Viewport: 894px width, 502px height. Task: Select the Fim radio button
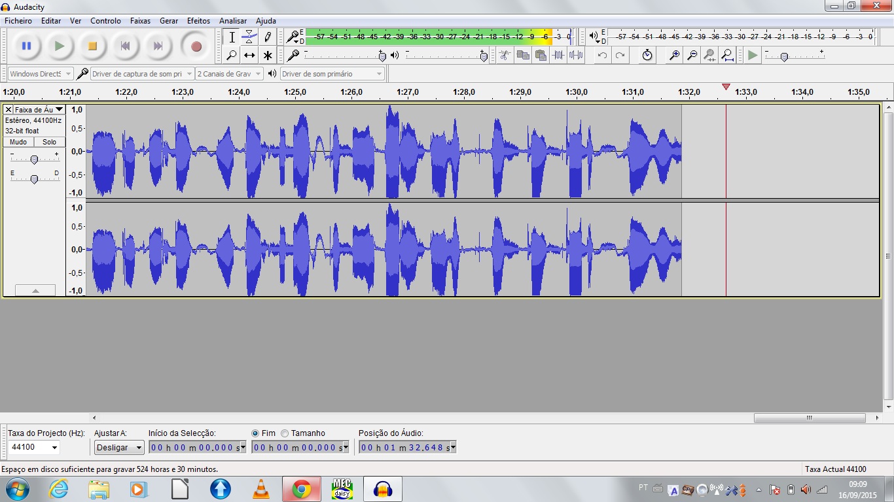(255, 433)
